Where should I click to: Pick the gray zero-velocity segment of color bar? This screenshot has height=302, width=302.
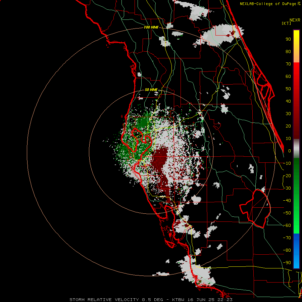(296, 149)
